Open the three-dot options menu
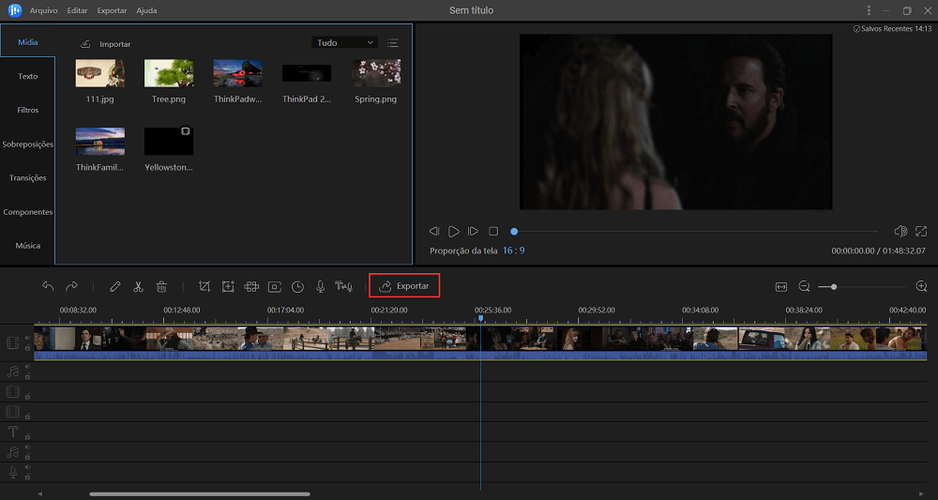 tap(869, 10)
